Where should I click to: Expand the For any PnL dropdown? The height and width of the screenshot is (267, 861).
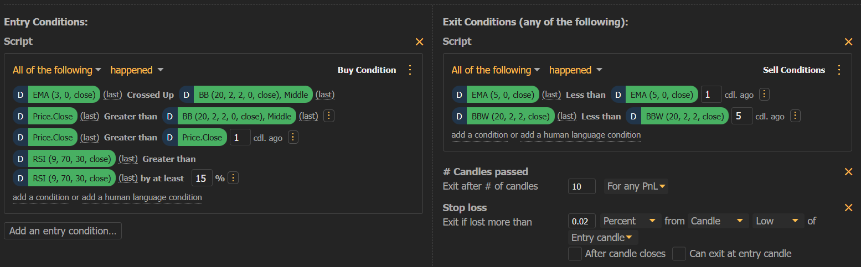tap(636, 186)
